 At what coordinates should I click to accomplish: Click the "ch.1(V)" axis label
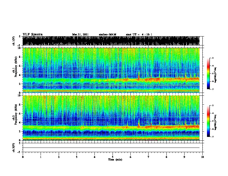(x=14, y=41)
